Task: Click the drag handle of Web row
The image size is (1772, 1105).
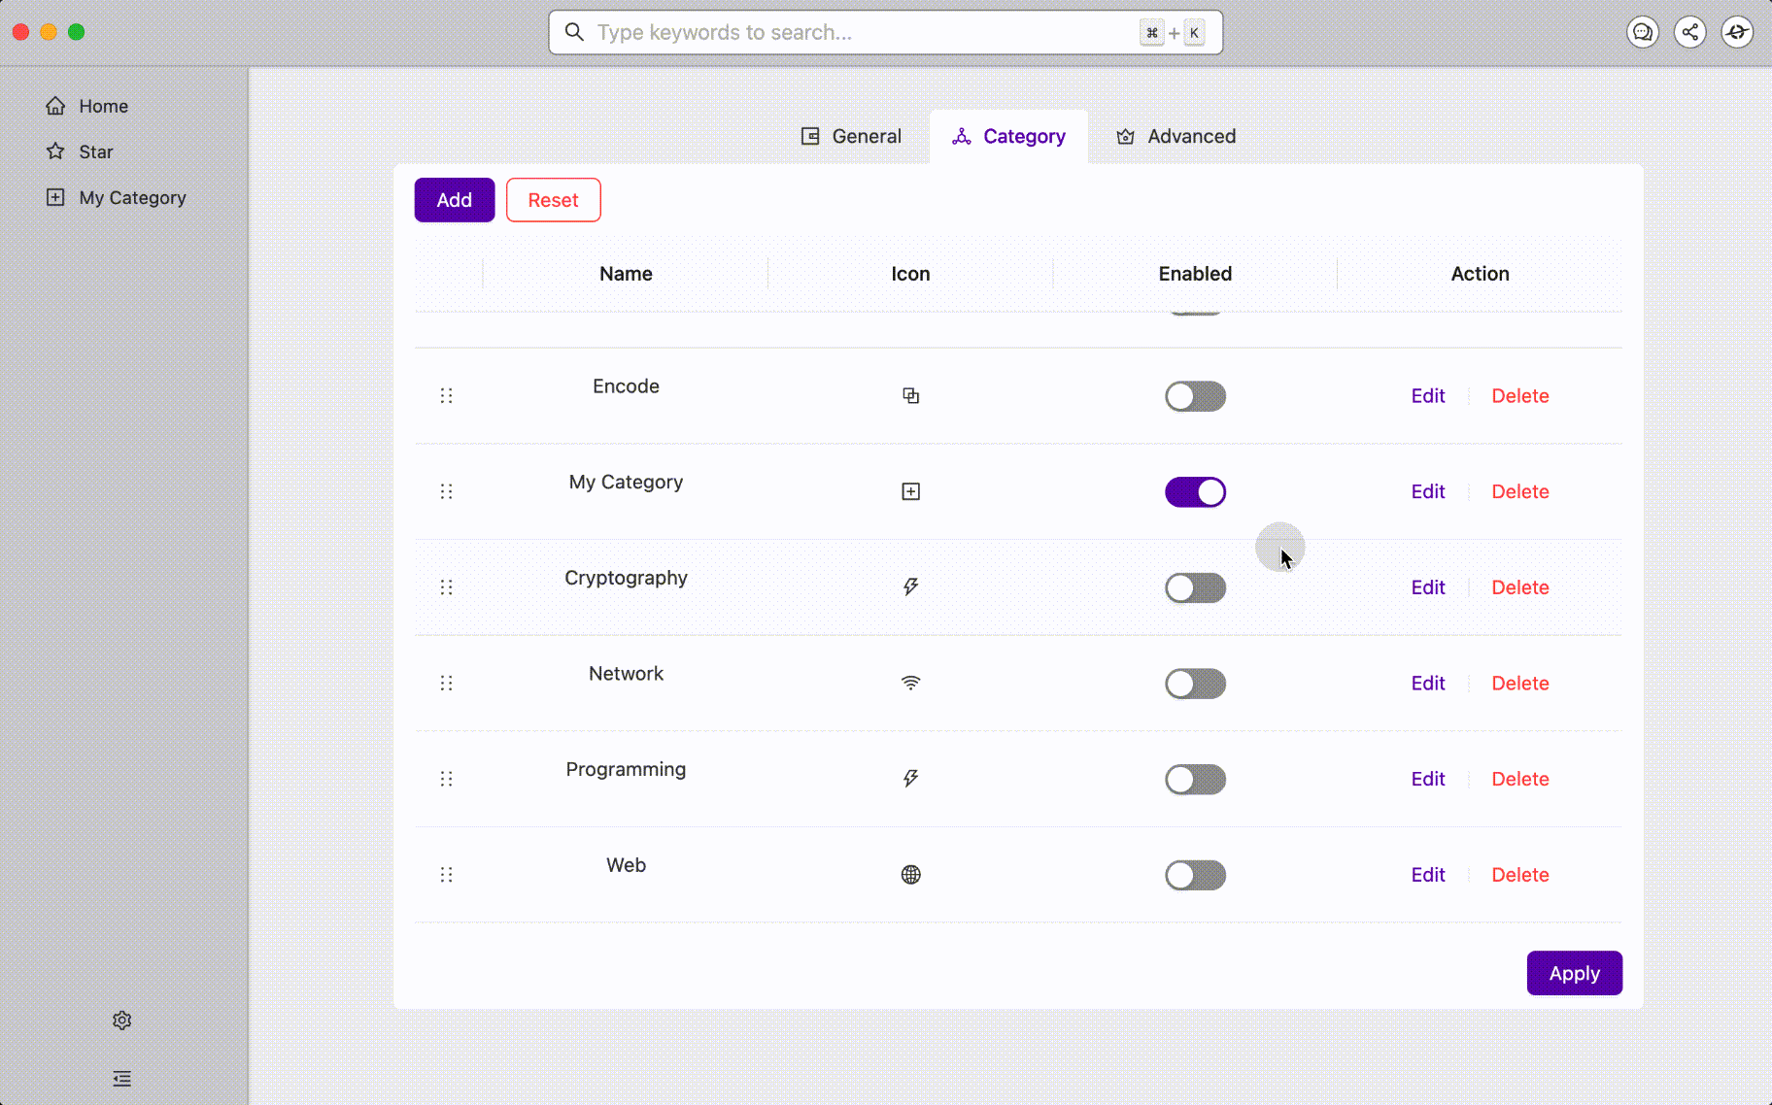Action: point(446,875)
